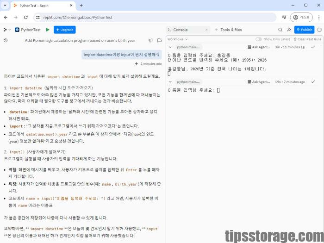Click the Publish button

tap(305, 30)
